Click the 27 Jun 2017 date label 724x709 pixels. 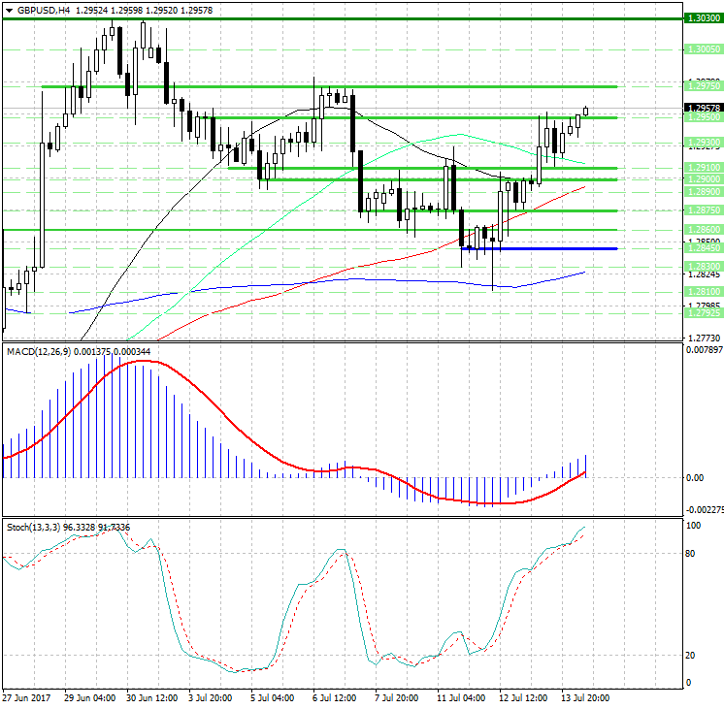27,698
